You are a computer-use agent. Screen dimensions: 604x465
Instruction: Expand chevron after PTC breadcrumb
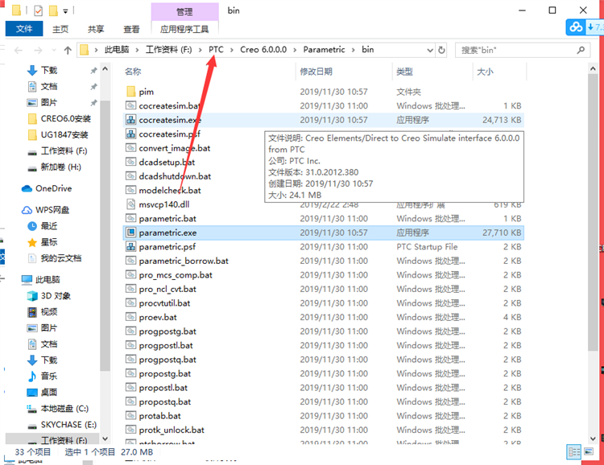(232, 50)
